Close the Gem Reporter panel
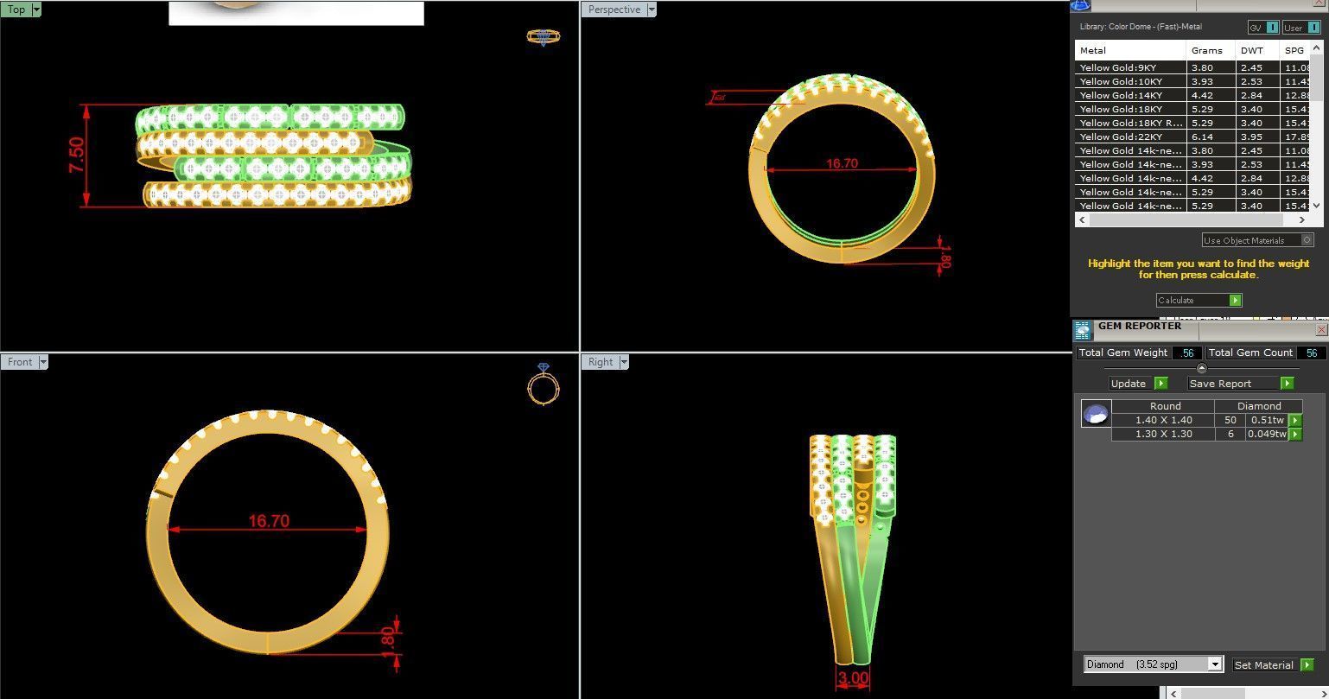This screenshot has height=699, width=1329. click(x=1321, y=330)
